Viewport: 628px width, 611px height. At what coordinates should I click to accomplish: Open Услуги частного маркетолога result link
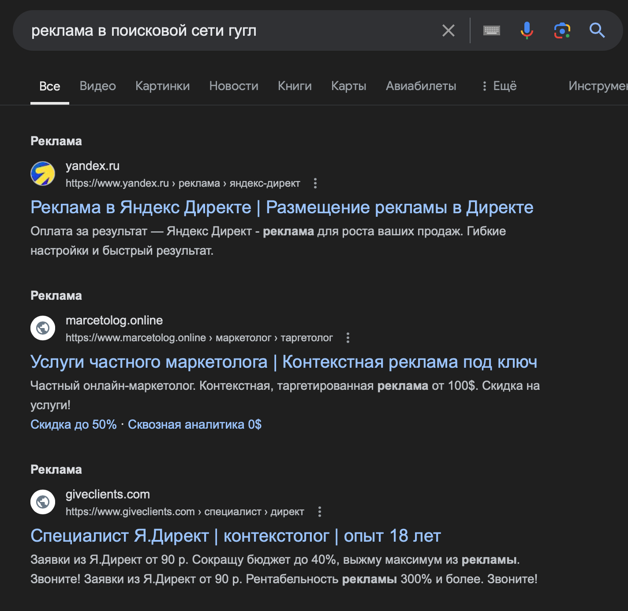pos(284,362)
